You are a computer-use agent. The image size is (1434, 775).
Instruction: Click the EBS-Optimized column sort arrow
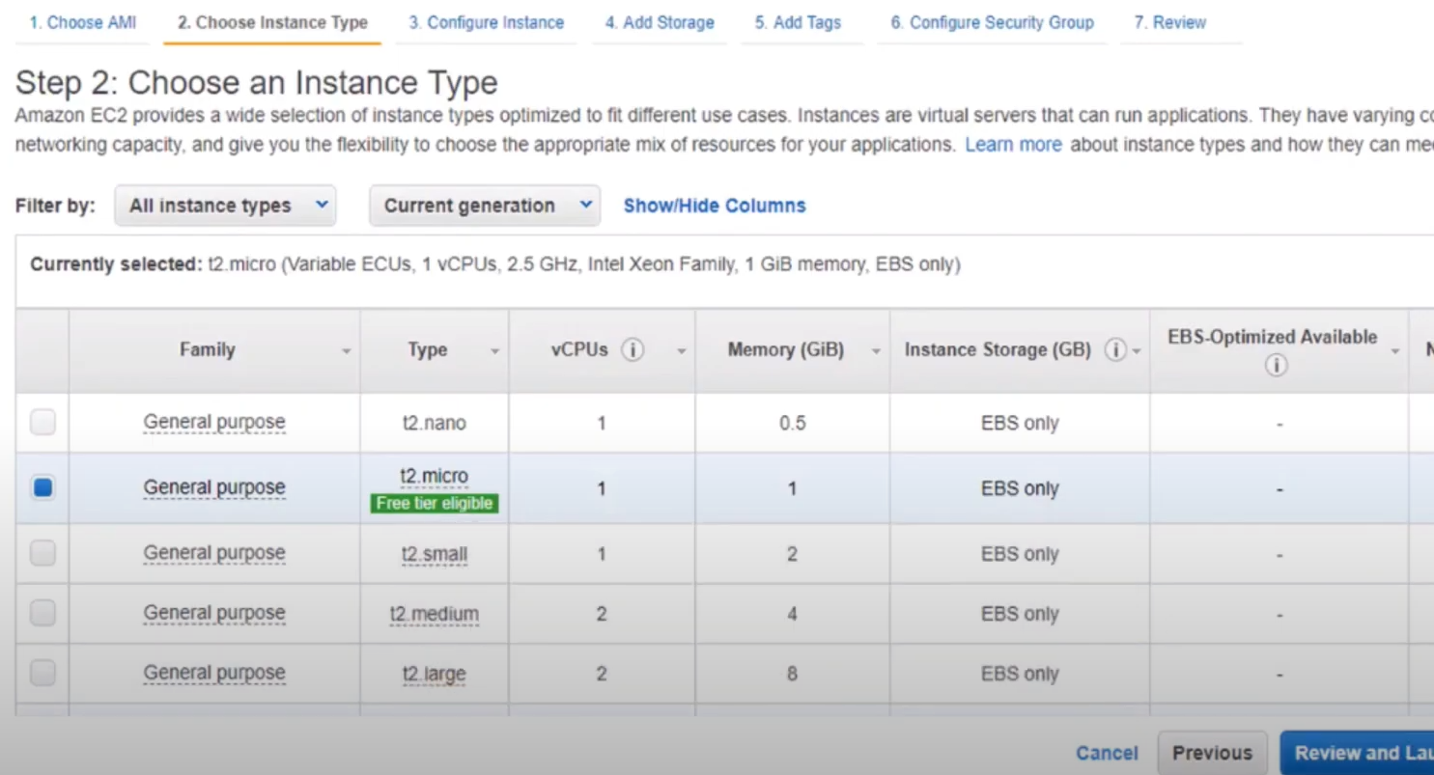point(1394,352)
